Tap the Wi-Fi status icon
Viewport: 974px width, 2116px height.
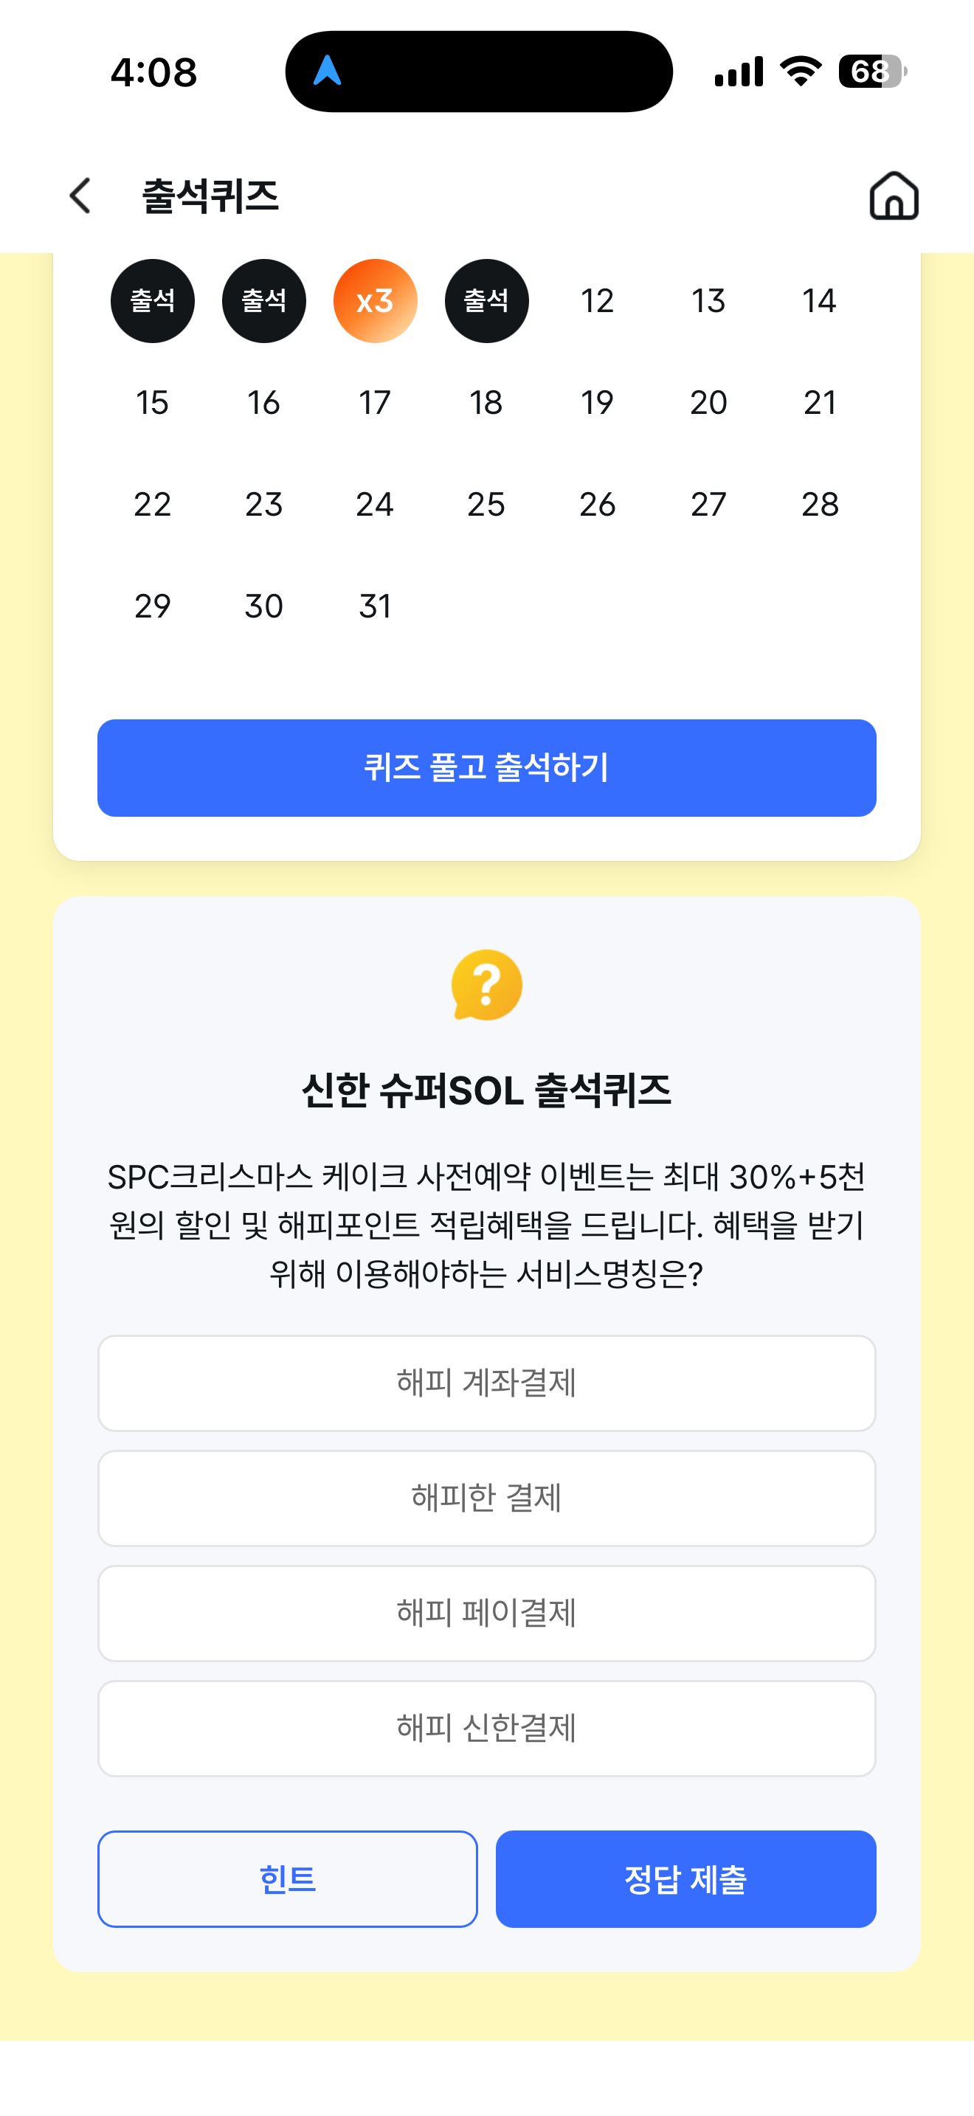point(801,72)
